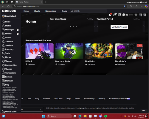Open Marketplace in the top navigation
This screenshot has width=149, height=119.
tap(51, 11)
